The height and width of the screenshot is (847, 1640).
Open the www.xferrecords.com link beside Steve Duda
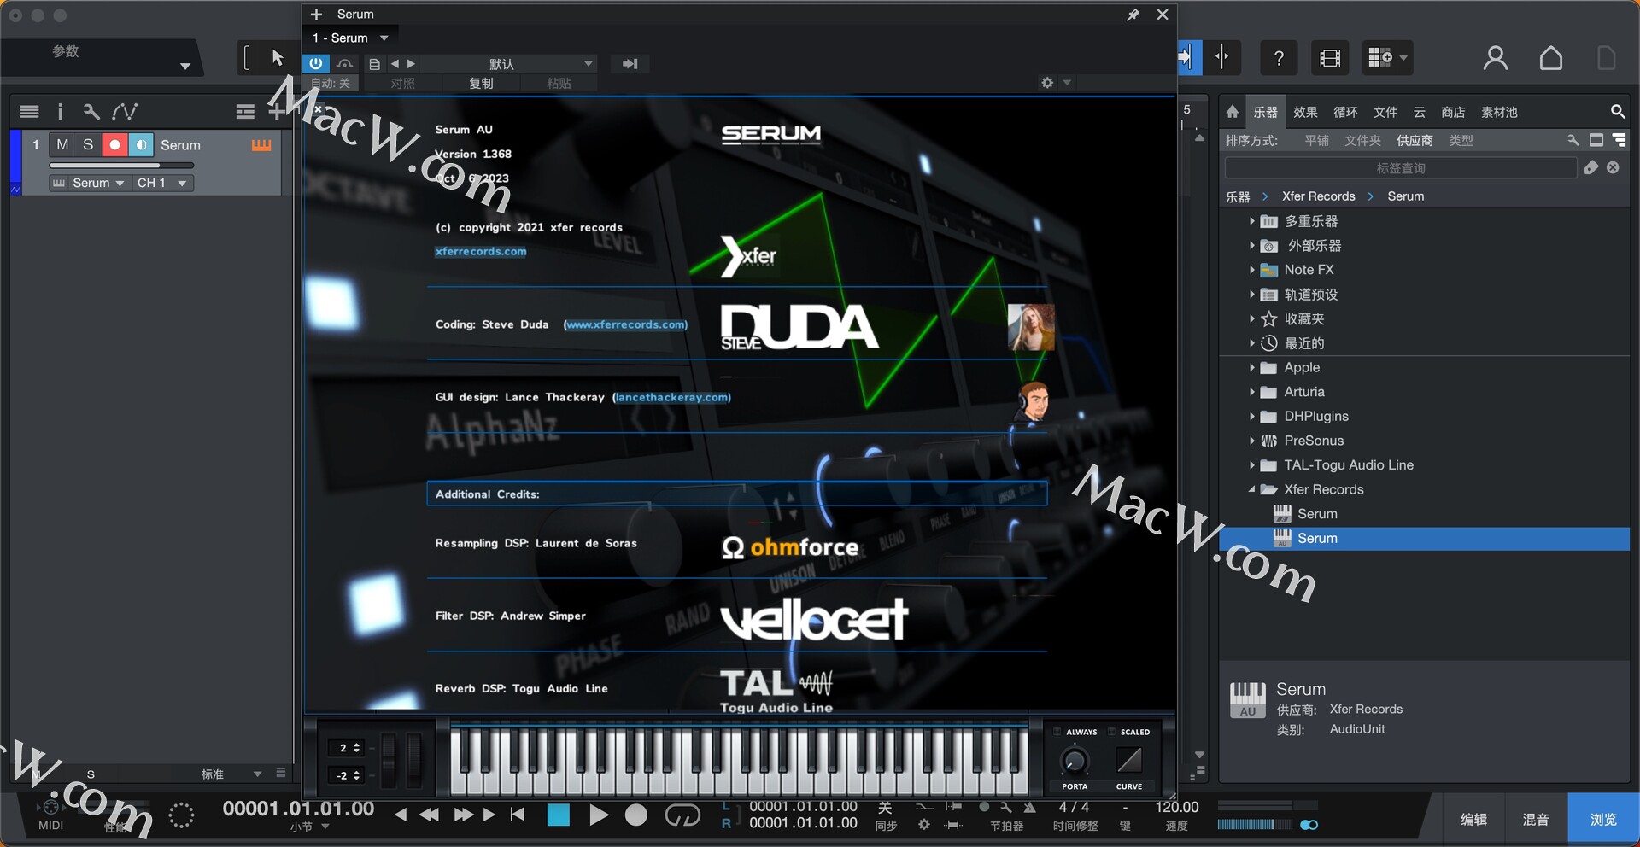[626, 324]
